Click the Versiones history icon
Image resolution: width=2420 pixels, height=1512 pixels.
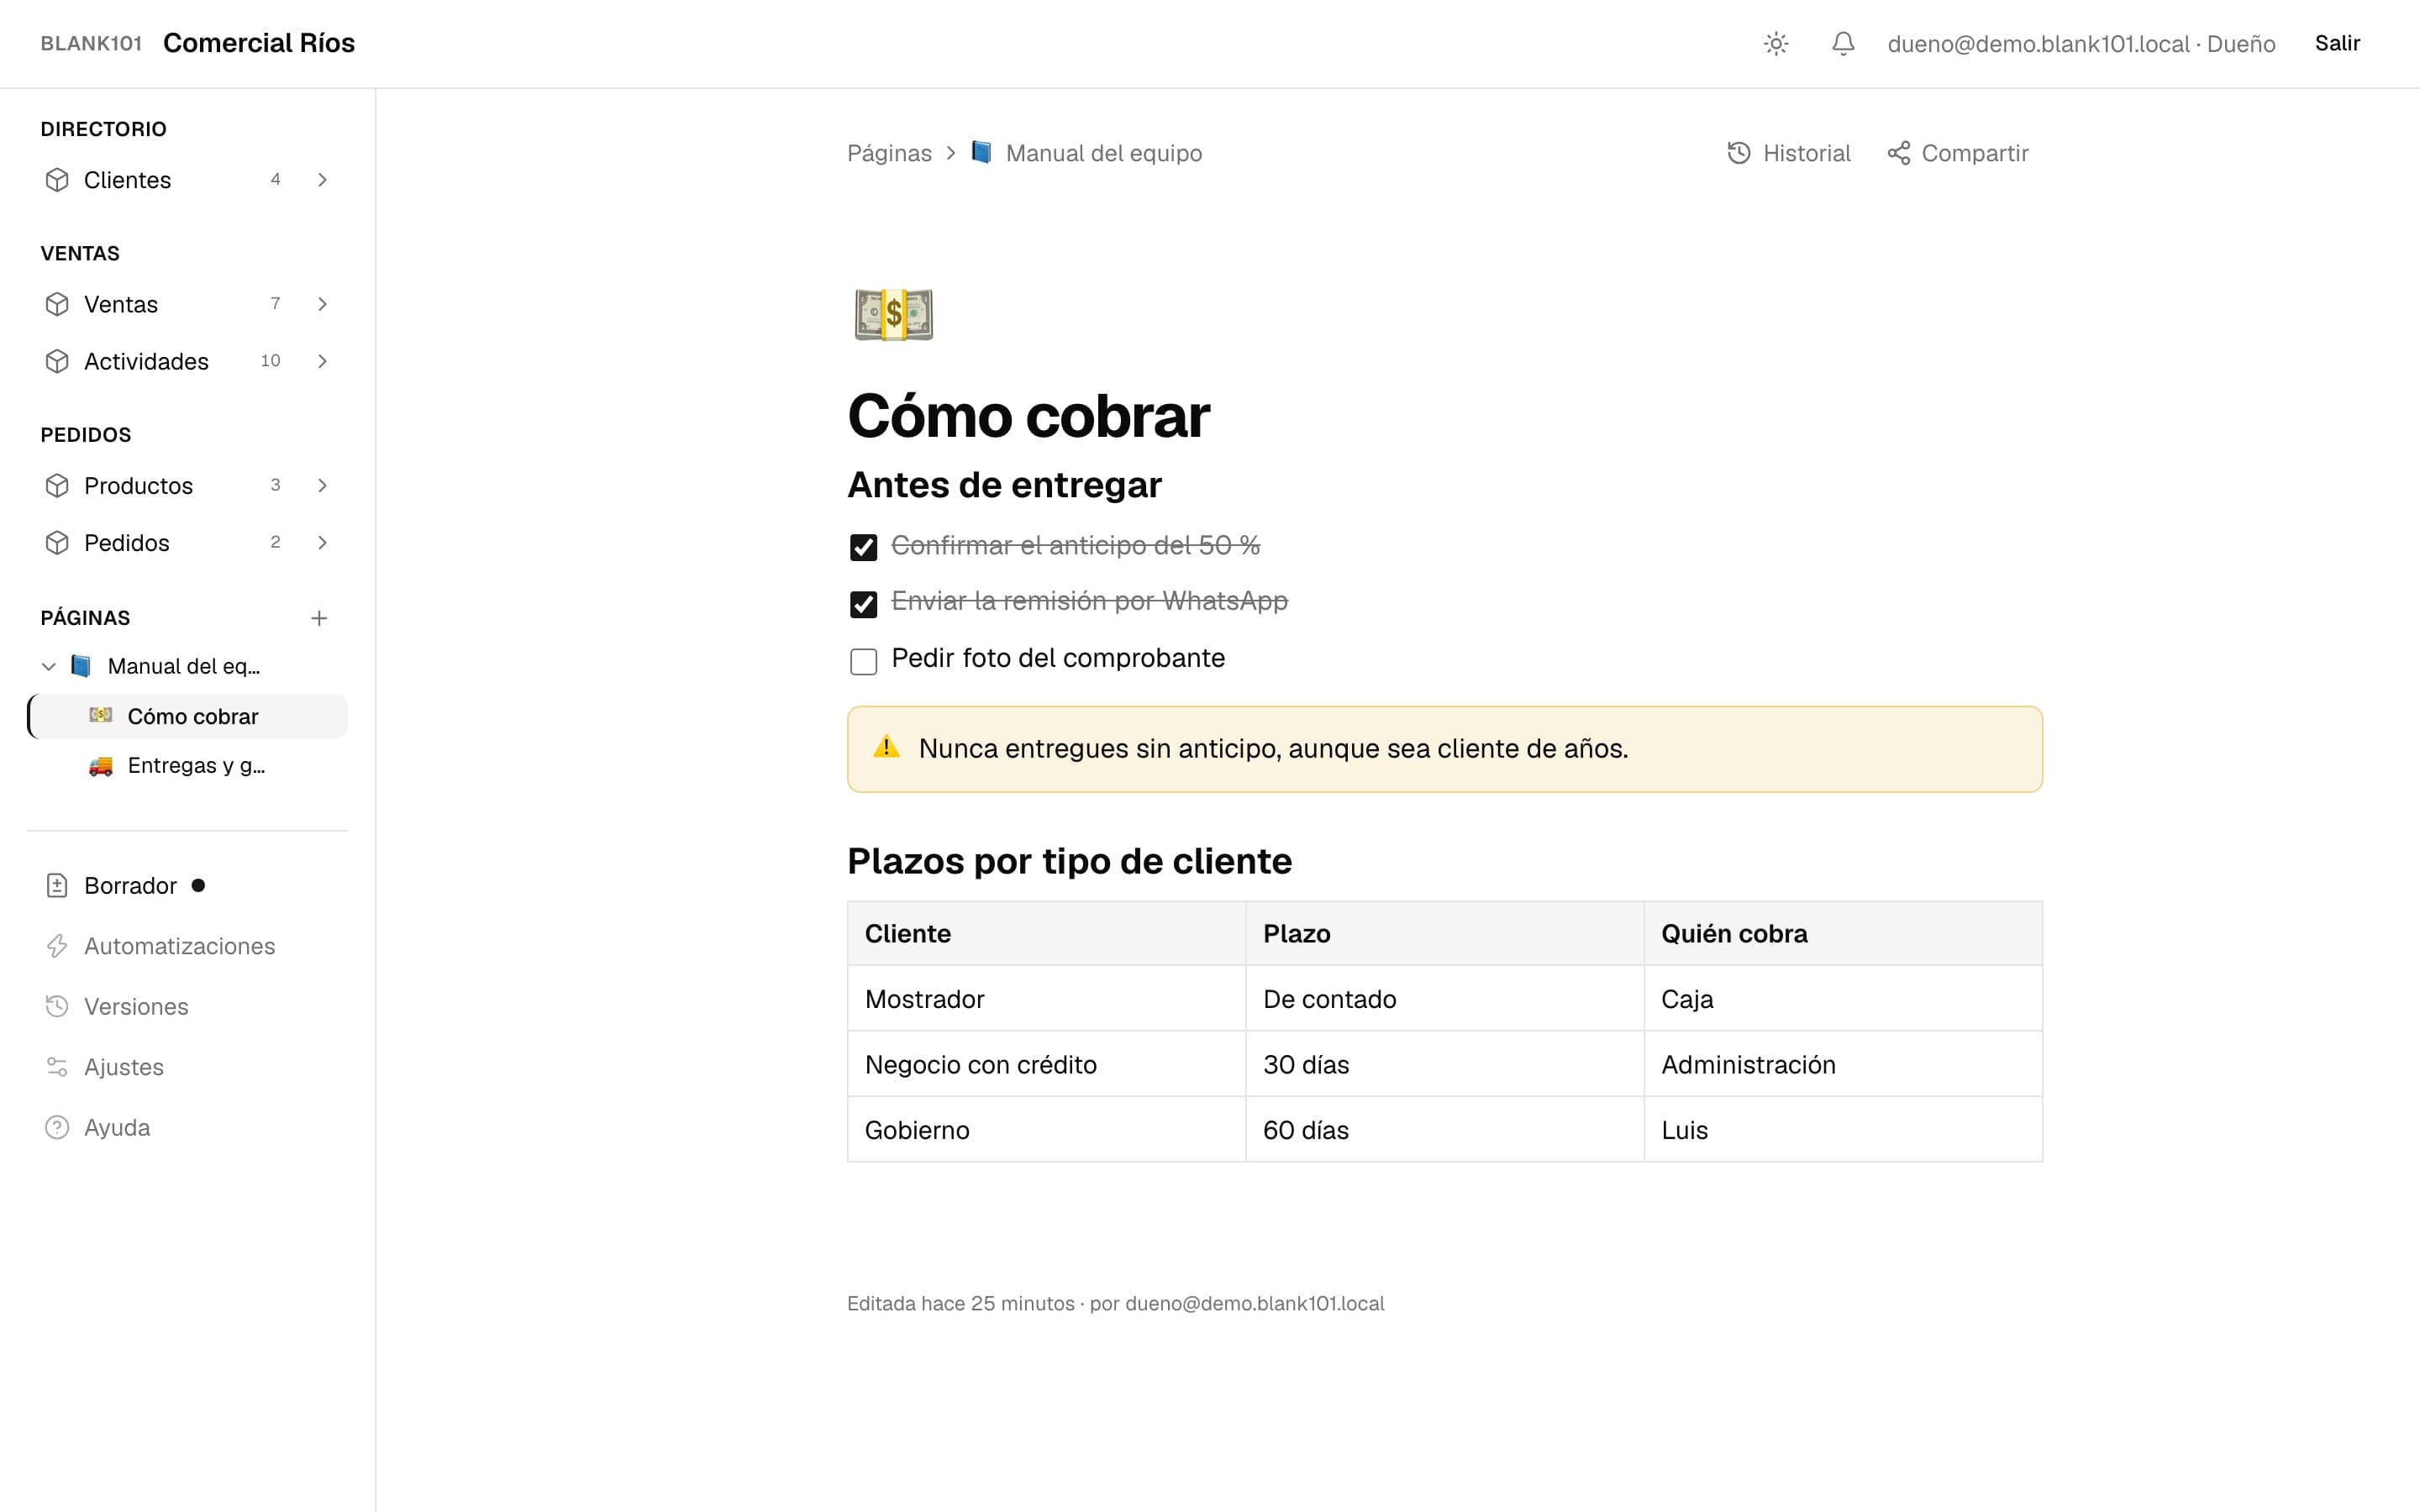point(57,1007)
